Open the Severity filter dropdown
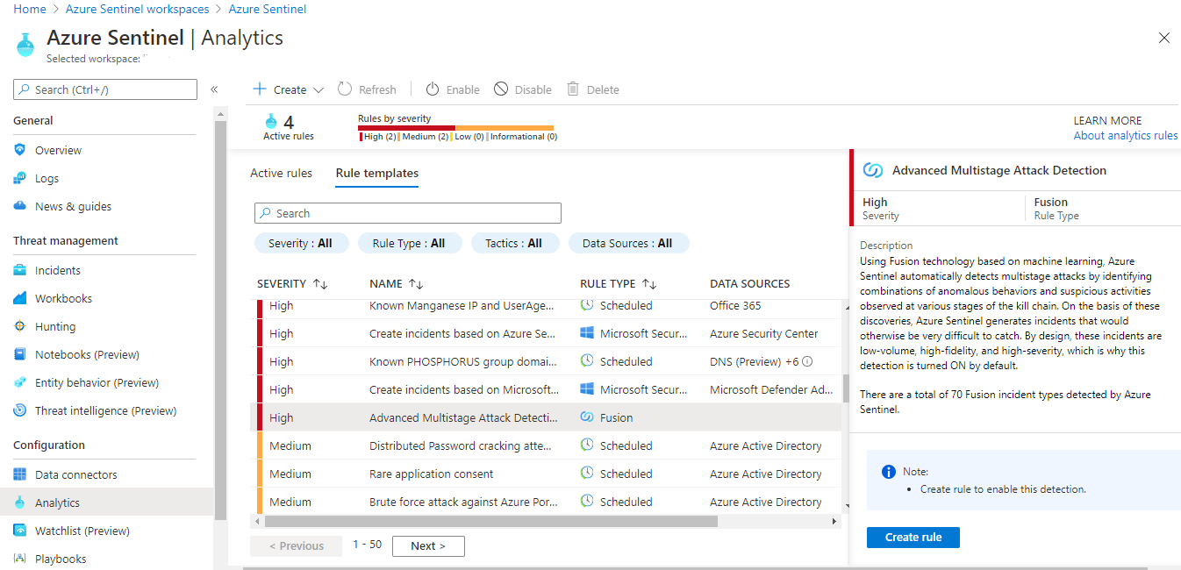The width and height of the screenshot is (1181, 570). 302,243
